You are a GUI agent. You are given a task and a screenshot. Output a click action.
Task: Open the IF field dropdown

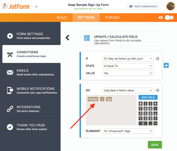(x=128, y=59)
